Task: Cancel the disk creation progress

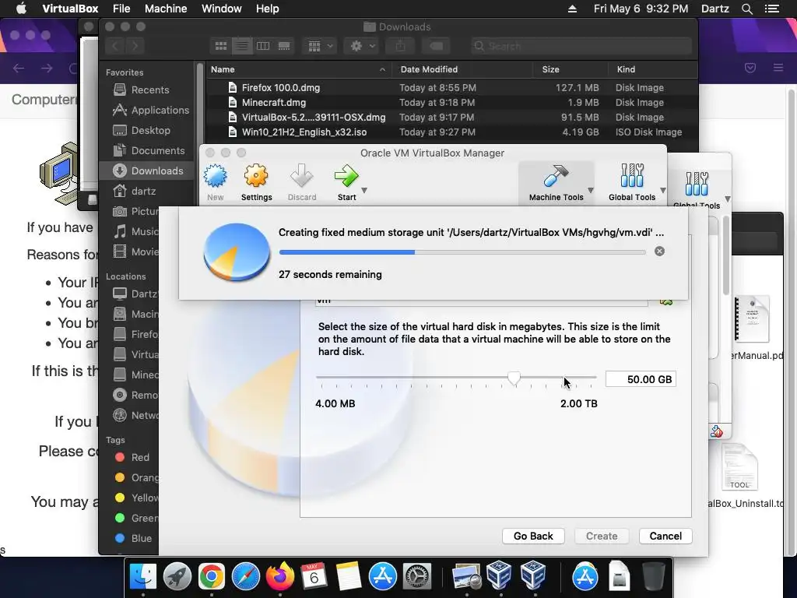Action: pyautogui.click(x=659, y=252)
